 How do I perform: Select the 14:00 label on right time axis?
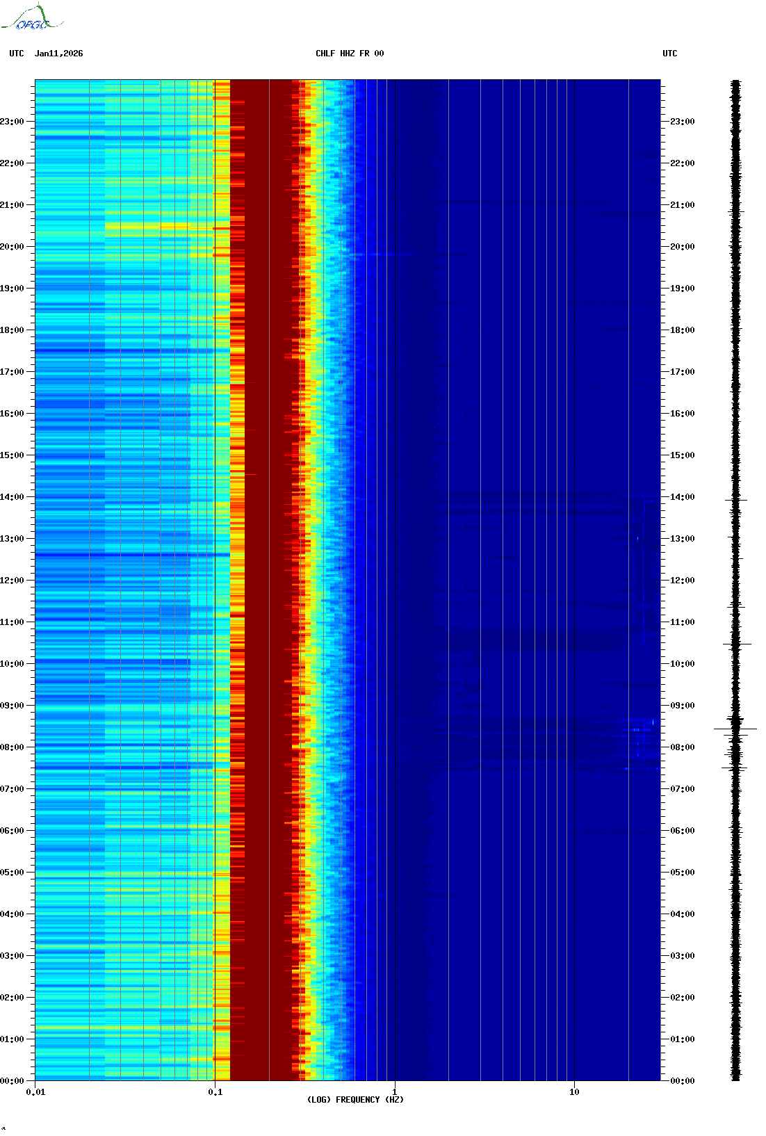682,497
